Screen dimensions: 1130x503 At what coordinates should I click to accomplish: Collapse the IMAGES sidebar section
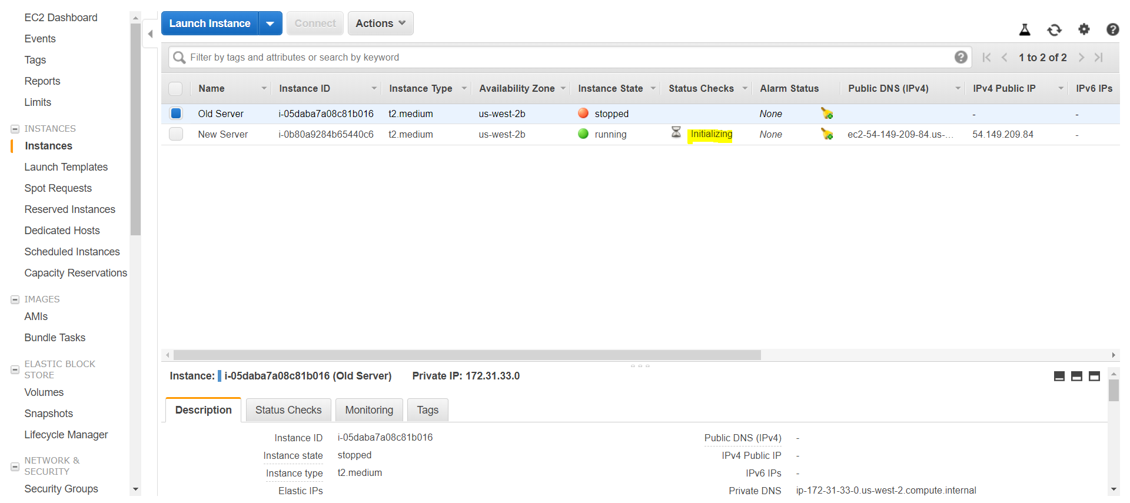click(15, 299)
